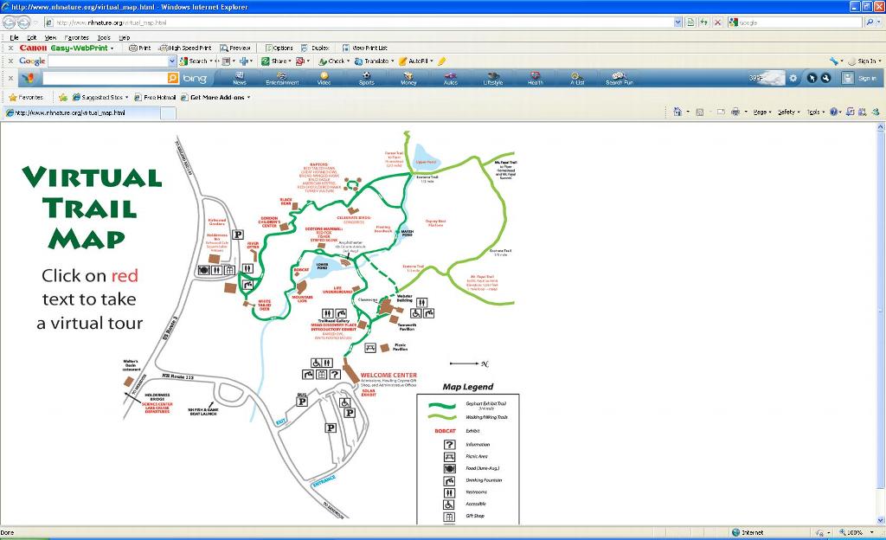Click the Favorites star button
The image size is (886, 540).
pyautogui.click(x=25, y=98)
